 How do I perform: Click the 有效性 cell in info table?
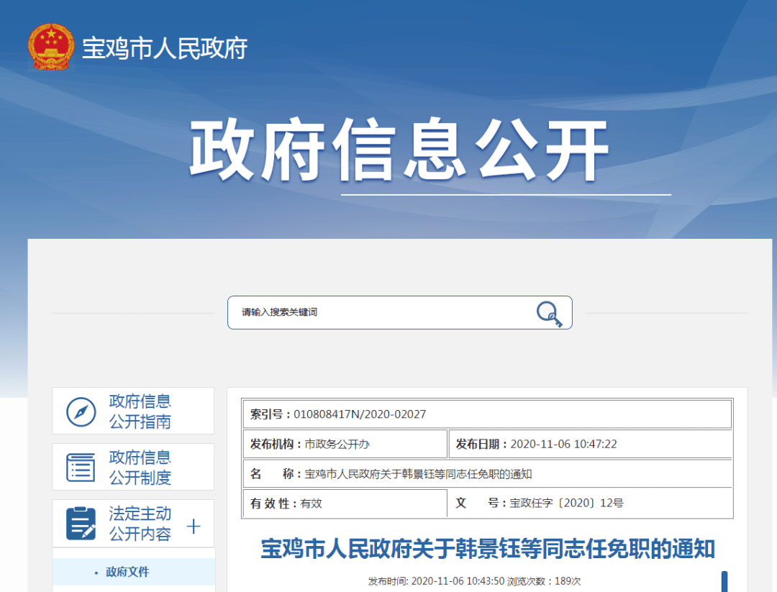coord(311,504)
